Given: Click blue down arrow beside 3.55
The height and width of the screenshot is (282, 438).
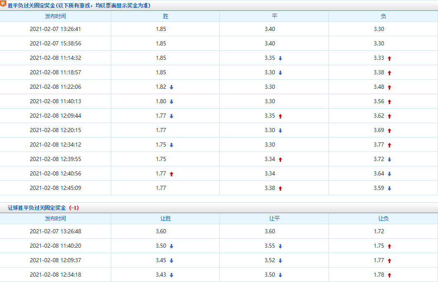Looking at the screenshot, I should point(280,246).
